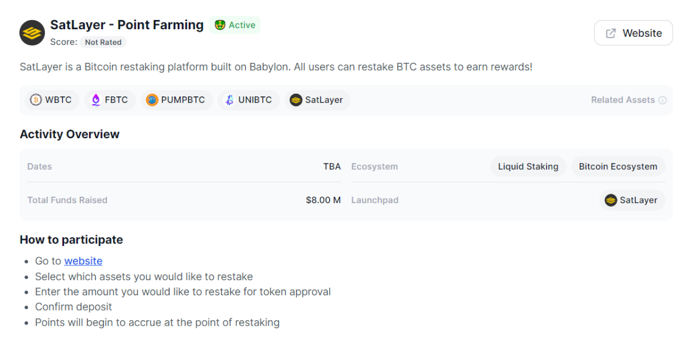
Task: Click the Launchpad SatLayer logo icon
Action: [x=611, y=200]
